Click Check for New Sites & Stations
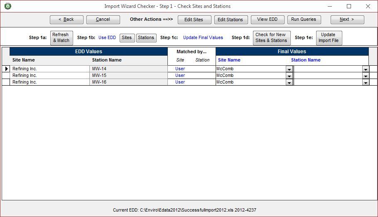 click(x=272, y=38)
